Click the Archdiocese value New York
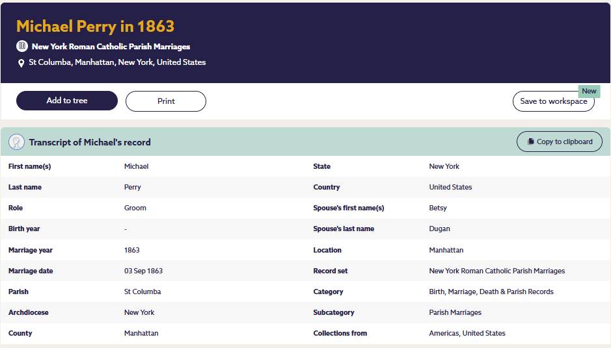The height and width of the screenshot is (348, 611). click(x=139, y=313)
